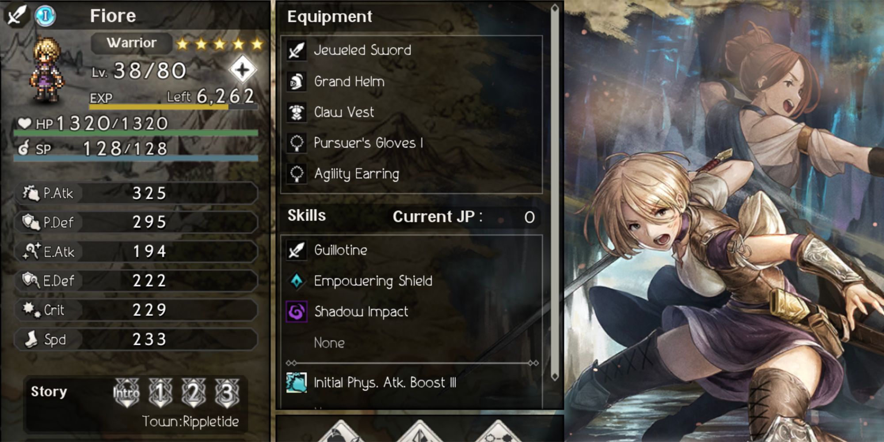
Task: Open the Agility Earring accessory slot
Action: [412, 174]
